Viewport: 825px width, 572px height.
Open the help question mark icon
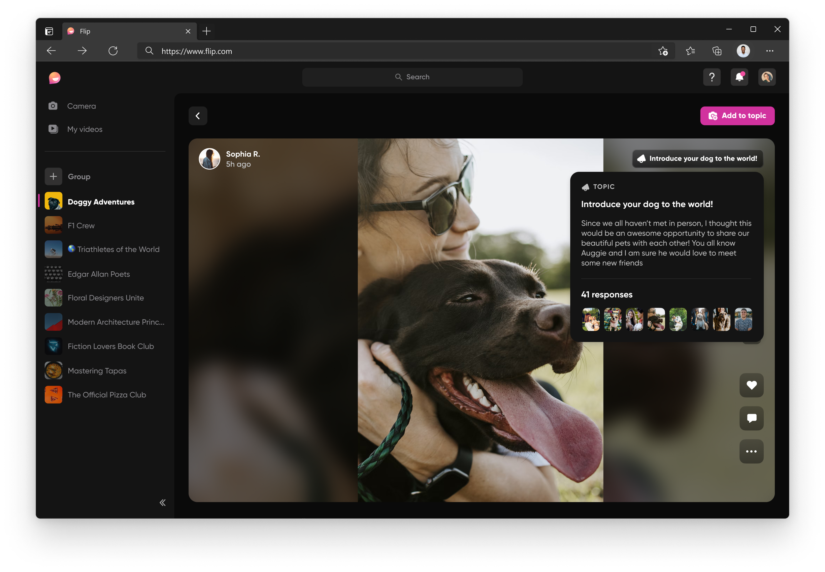tap(712, 77)
